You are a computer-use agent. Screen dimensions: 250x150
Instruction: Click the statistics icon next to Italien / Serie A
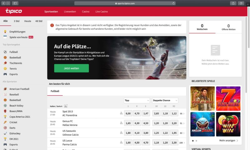pos(66,106)
